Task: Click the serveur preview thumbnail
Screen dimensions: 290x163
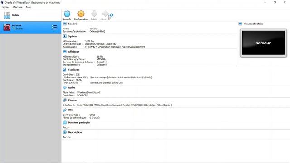Action: click(x=263, y=43)
